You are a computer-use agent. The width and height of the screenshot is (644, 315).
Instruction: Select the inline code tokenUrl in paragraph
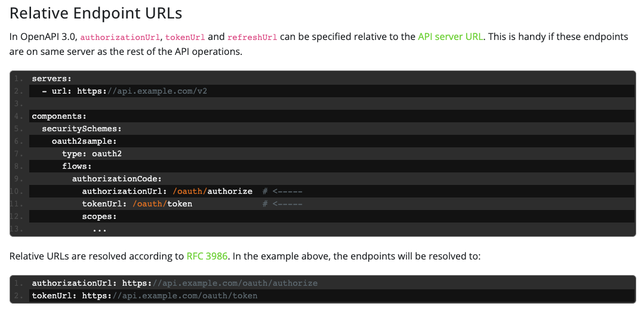[x=185, y=37]
